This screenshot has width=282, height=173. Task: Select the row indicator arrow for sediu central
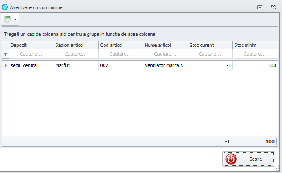(6, 65)
